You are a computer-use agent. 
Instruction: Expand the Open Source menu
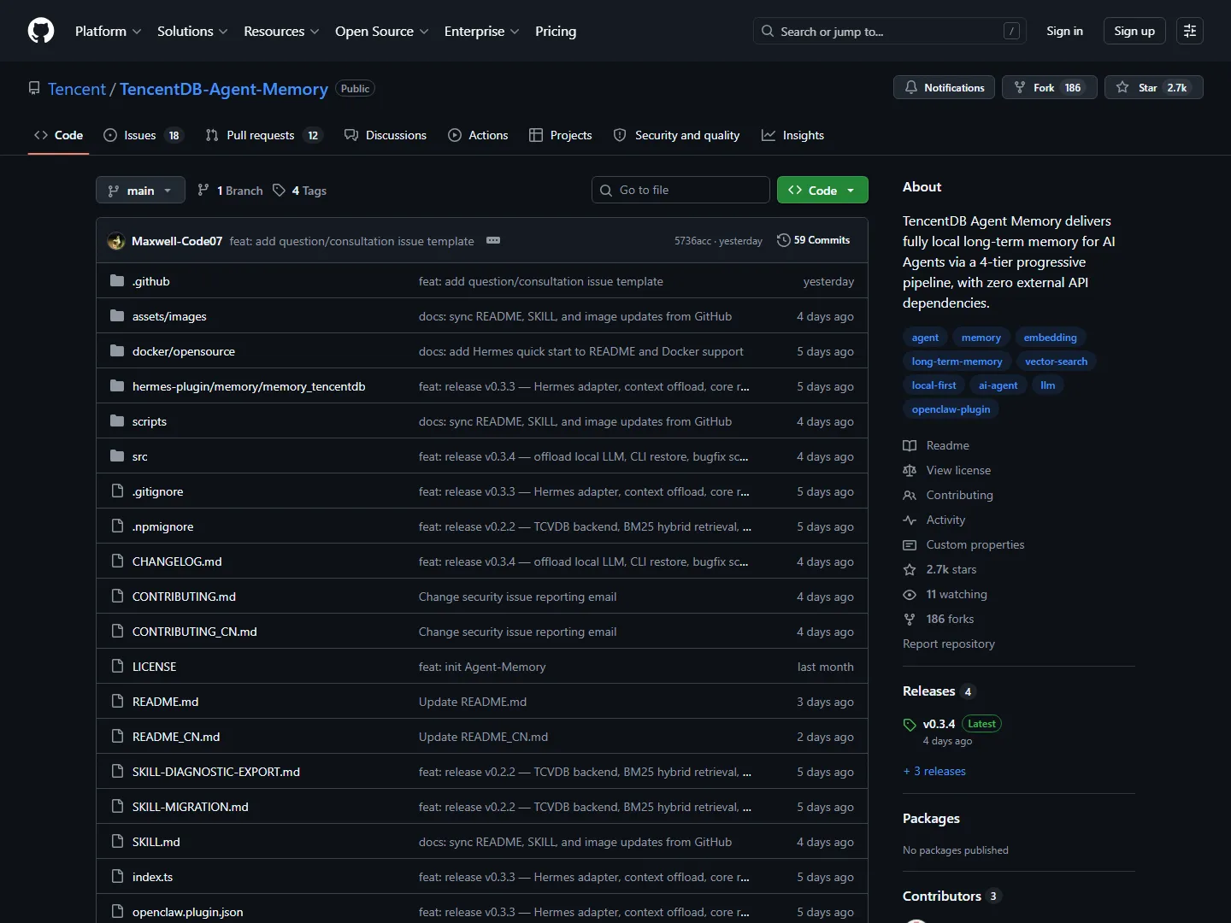pos(381,31)
